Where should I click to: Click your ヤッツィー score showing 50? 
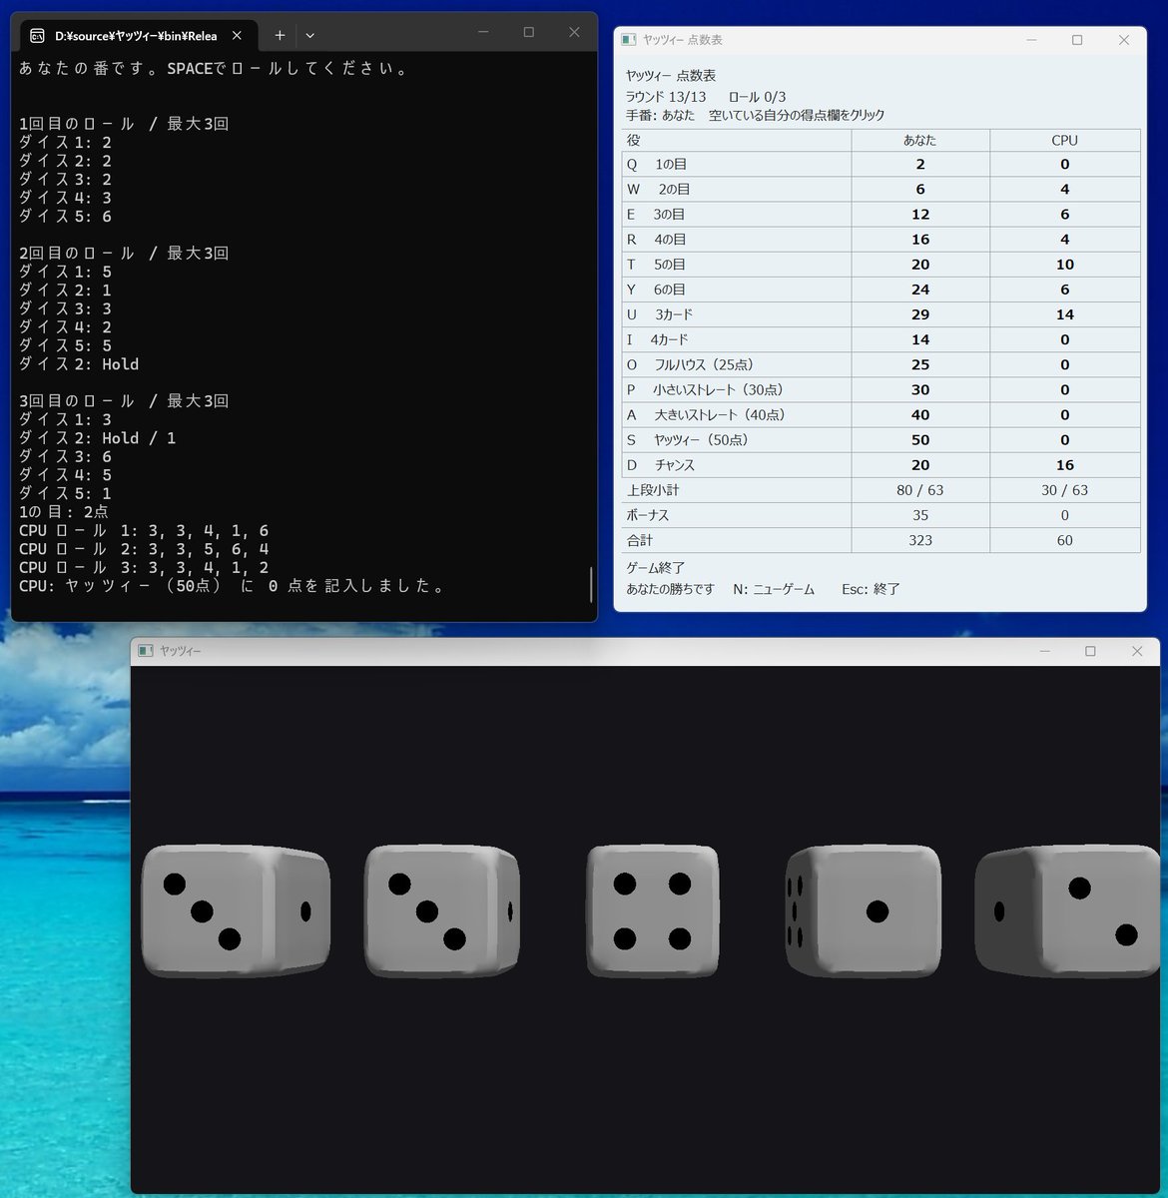920,439
